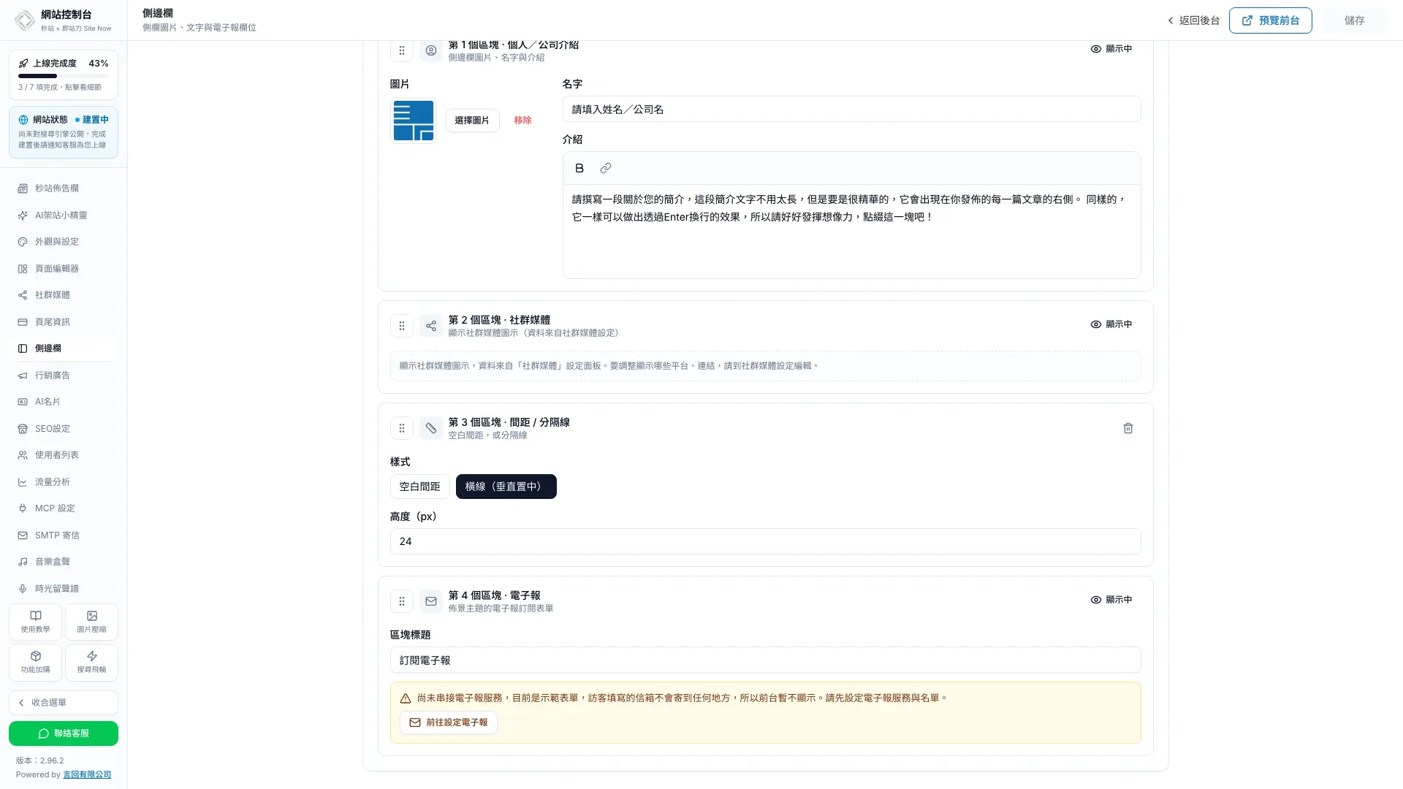Image resolution: width=1403 pixels, height=789 pixels.
Task: Click the drag handle of block 2 社群媒體
Action: tap(402, 326)
